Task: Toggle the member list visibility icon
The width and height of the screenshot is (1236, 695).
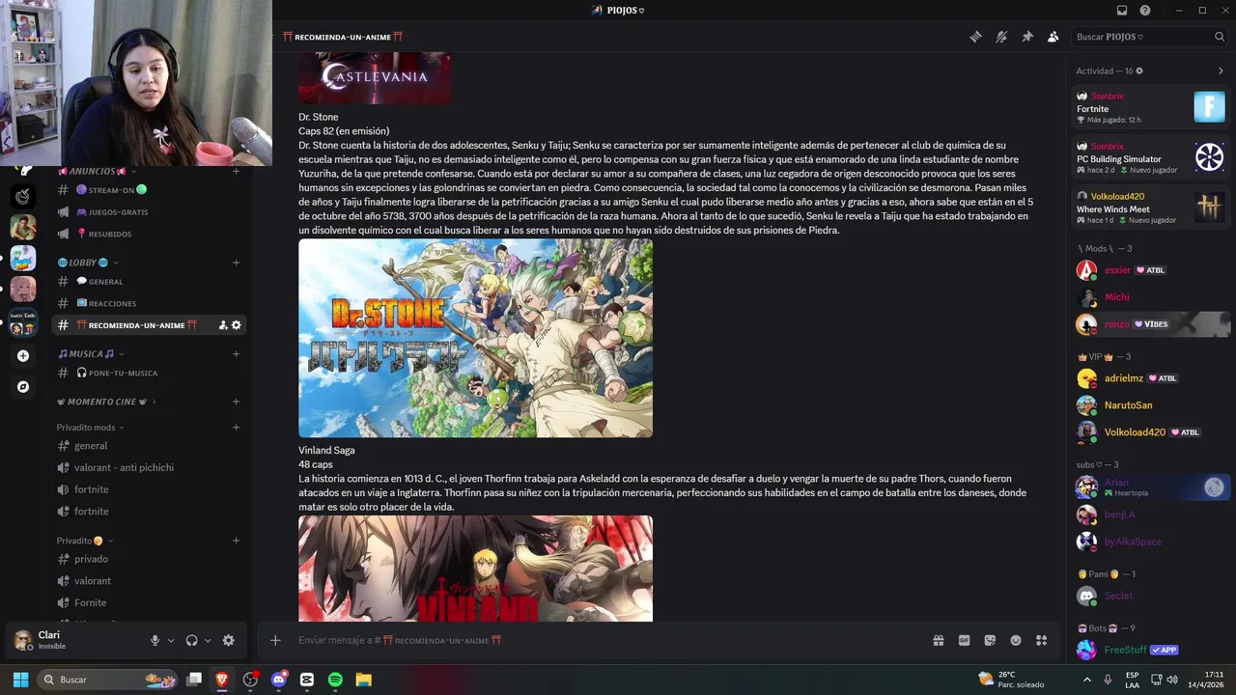Action: (x=1053, y=37)
